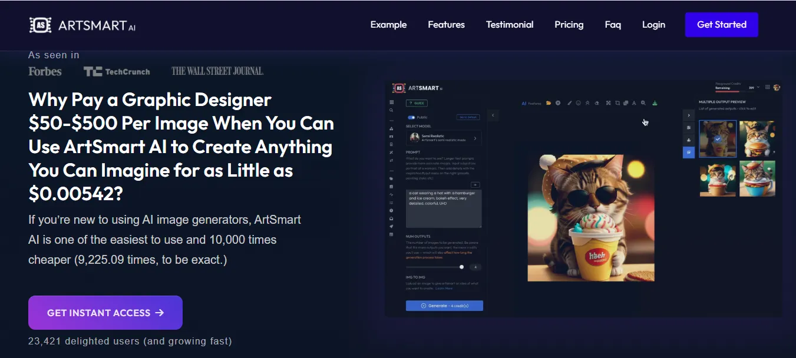Screen dimensions: 796x358
Task: Click the expand arrows icon in preview toolbar
Action: pyautogui.click(x=609, y=103)
